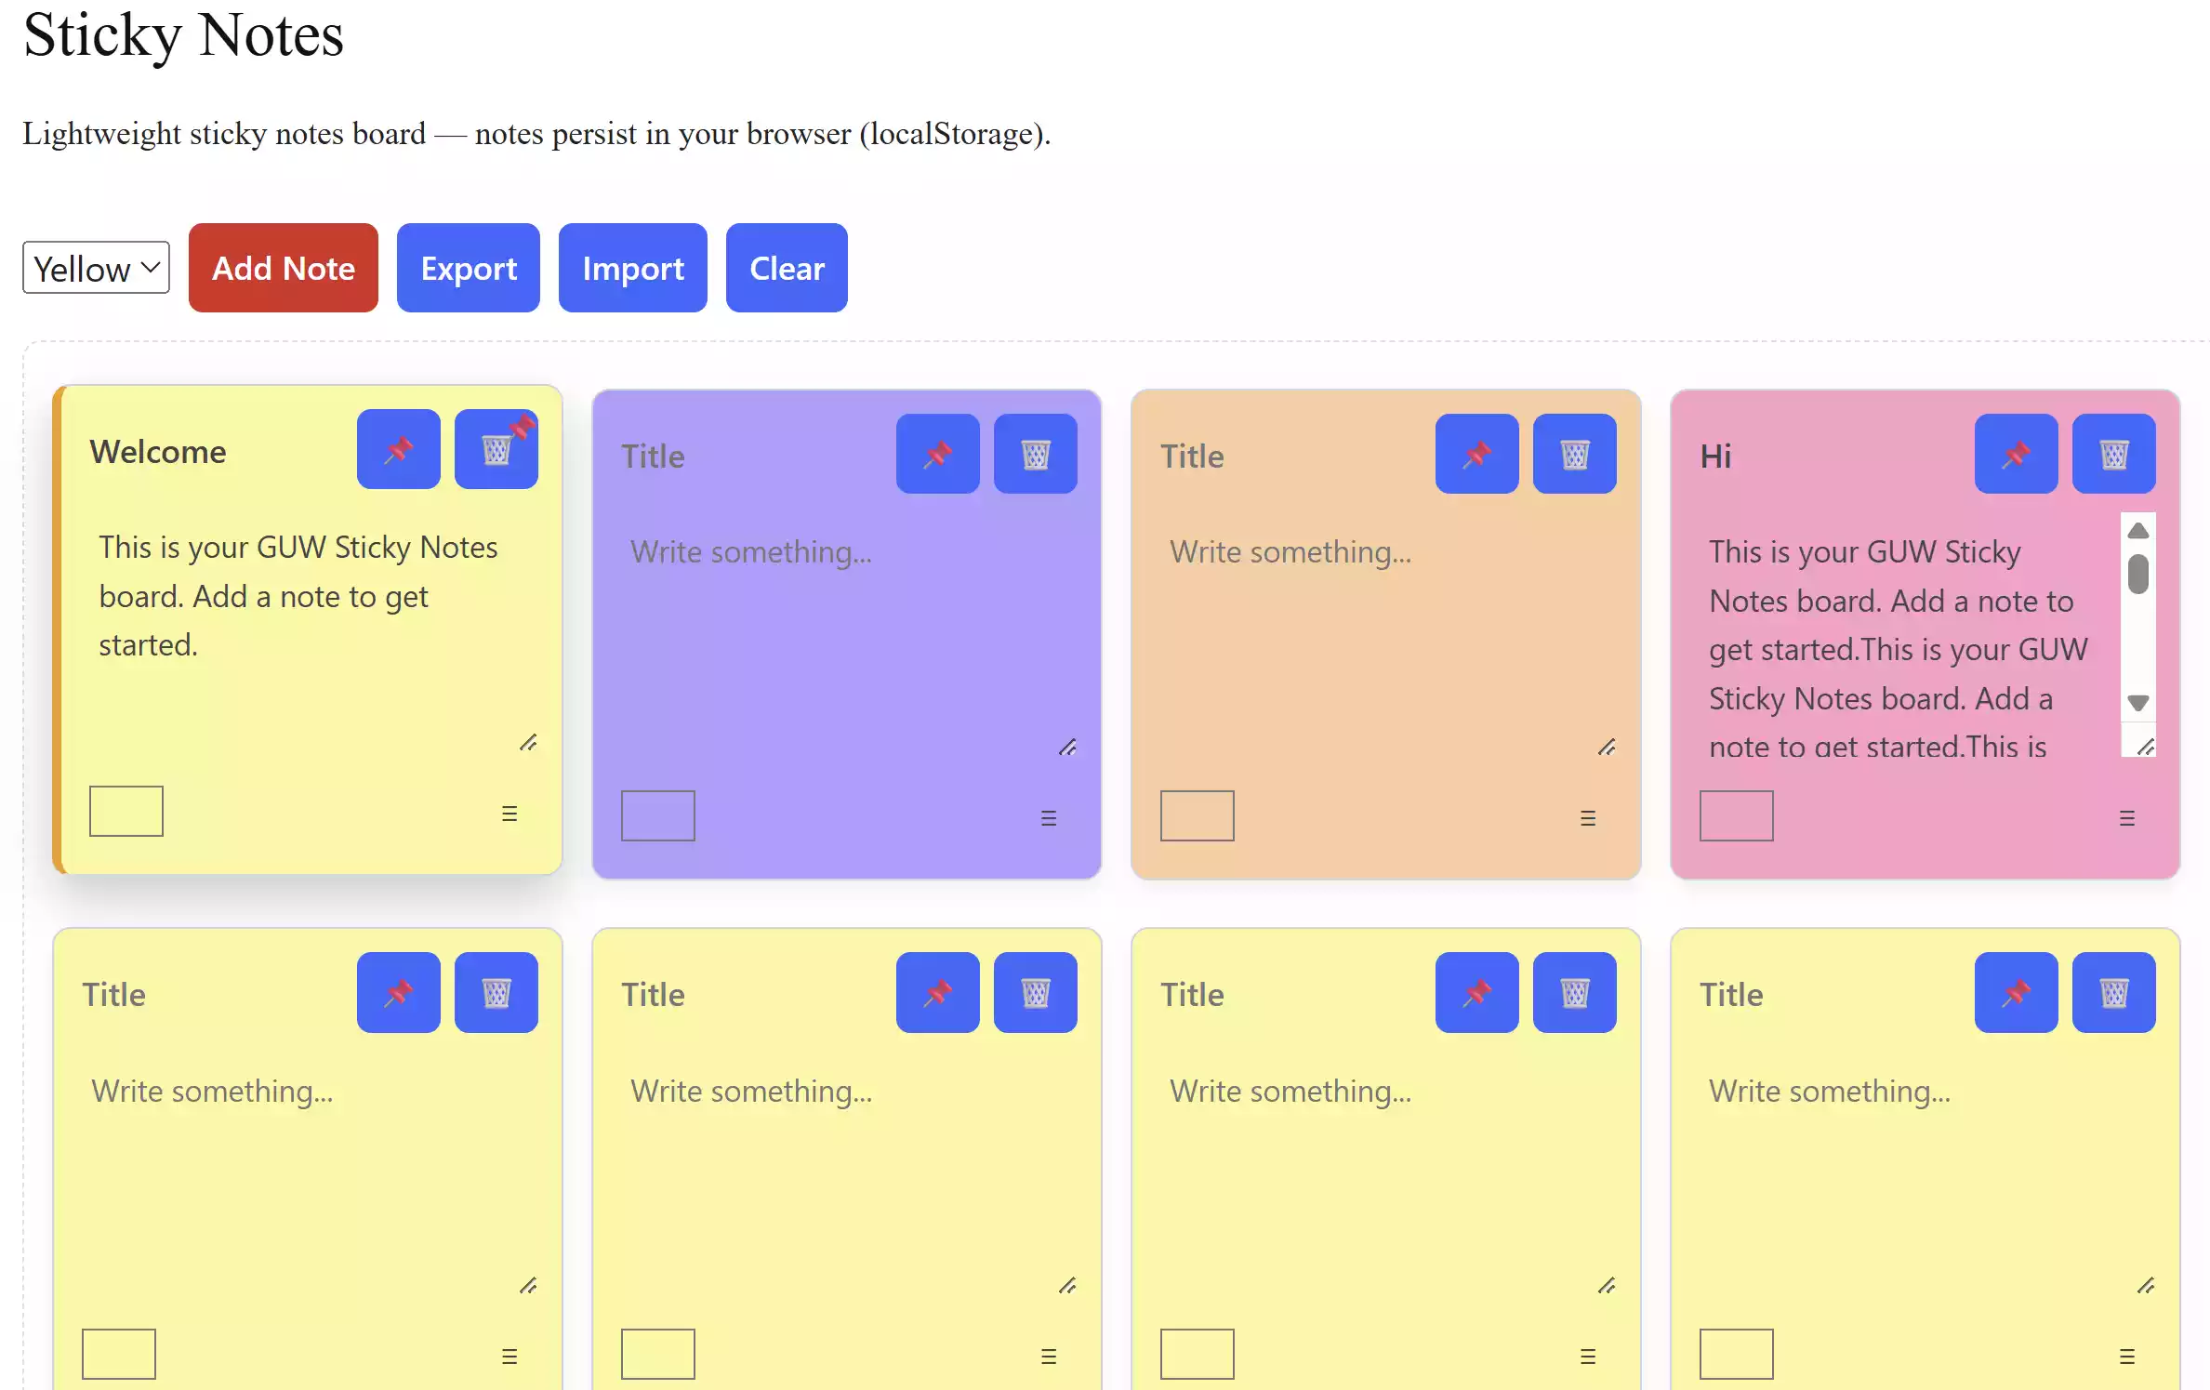The image size is (2210, 1390).
Task: Delete the pink Hi note
Action: [x=2114, y=454]
